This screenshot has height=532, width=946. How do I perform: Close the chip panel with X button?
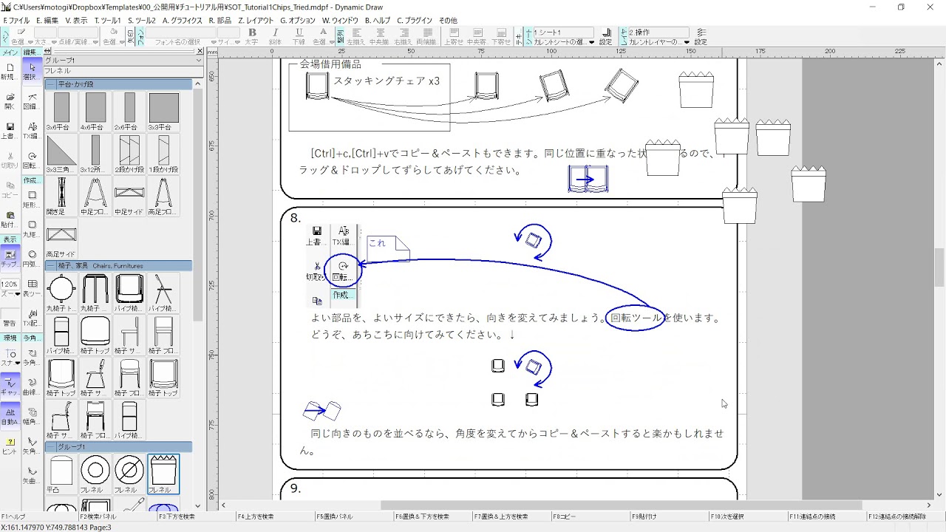click(199, 52)
